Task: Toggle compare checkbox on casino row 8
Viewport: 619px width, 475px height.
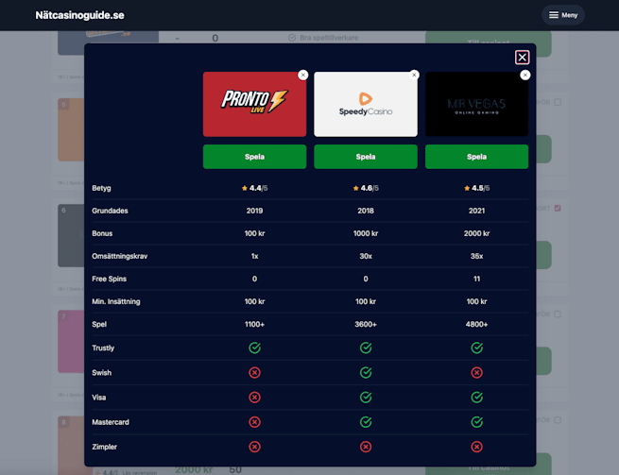Action: 558,420
